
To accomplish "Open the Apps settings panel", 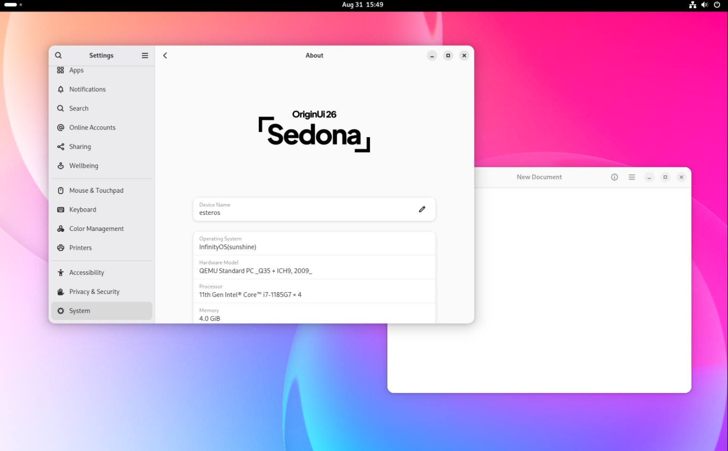I will pyautogui.click(x=102, y=70).
